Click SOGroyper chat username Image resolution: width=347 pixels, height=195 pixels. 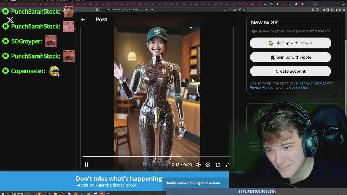click(27, 41)
